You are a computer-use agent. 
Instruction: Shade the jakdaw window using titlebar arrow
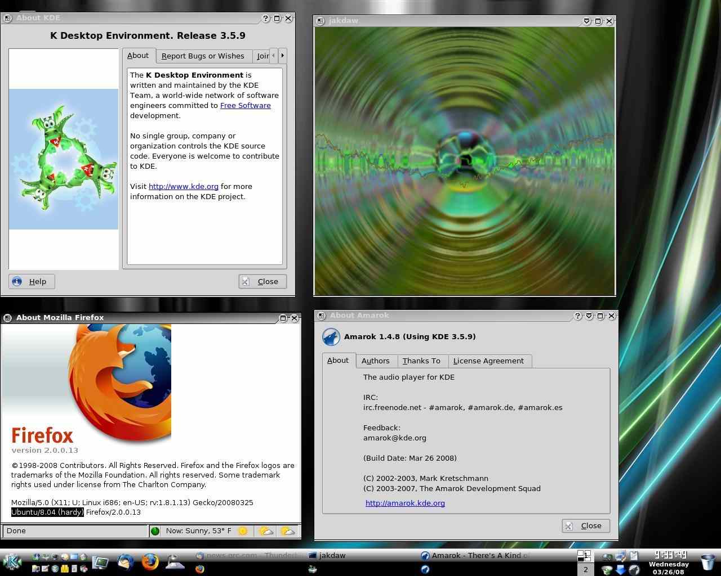click(586, 21)
